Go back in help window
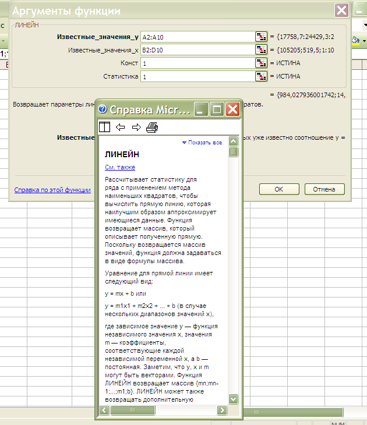This screenshot has width=367, height=425. tap(120, 127)
